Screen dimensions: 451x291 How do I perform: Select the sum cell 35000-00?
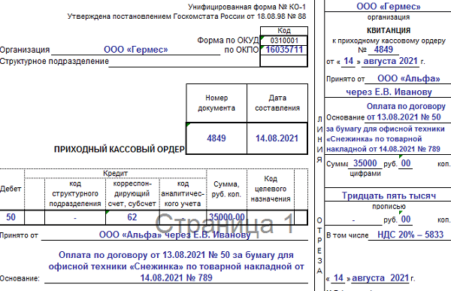[x=227, y=217]
